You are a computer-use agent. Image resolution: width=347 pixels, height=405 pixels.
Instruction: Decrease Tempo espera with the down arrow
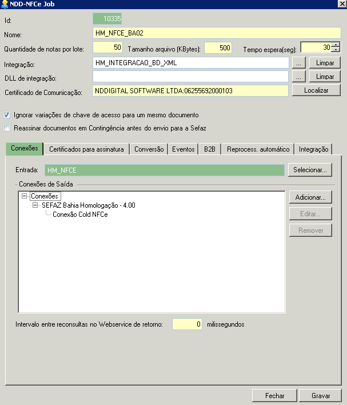coord(336,50)
